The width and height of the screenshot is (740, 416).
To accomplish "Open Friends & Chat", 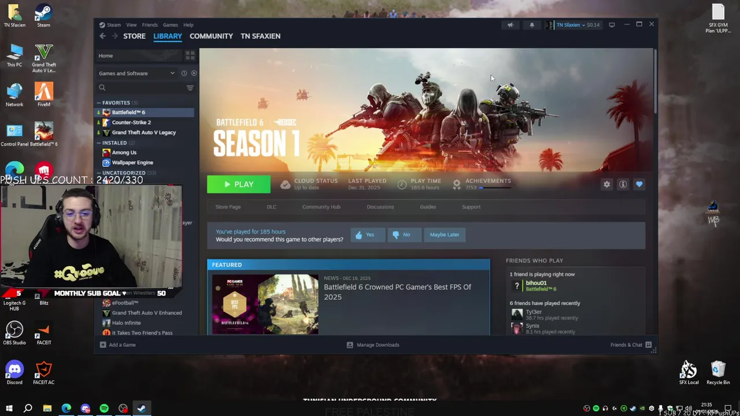I will [631, 345].
